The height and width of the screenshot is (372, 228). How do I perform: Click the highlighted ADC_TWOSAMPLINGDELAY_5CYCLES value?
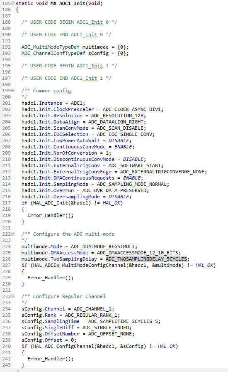[x=146, y=259]
